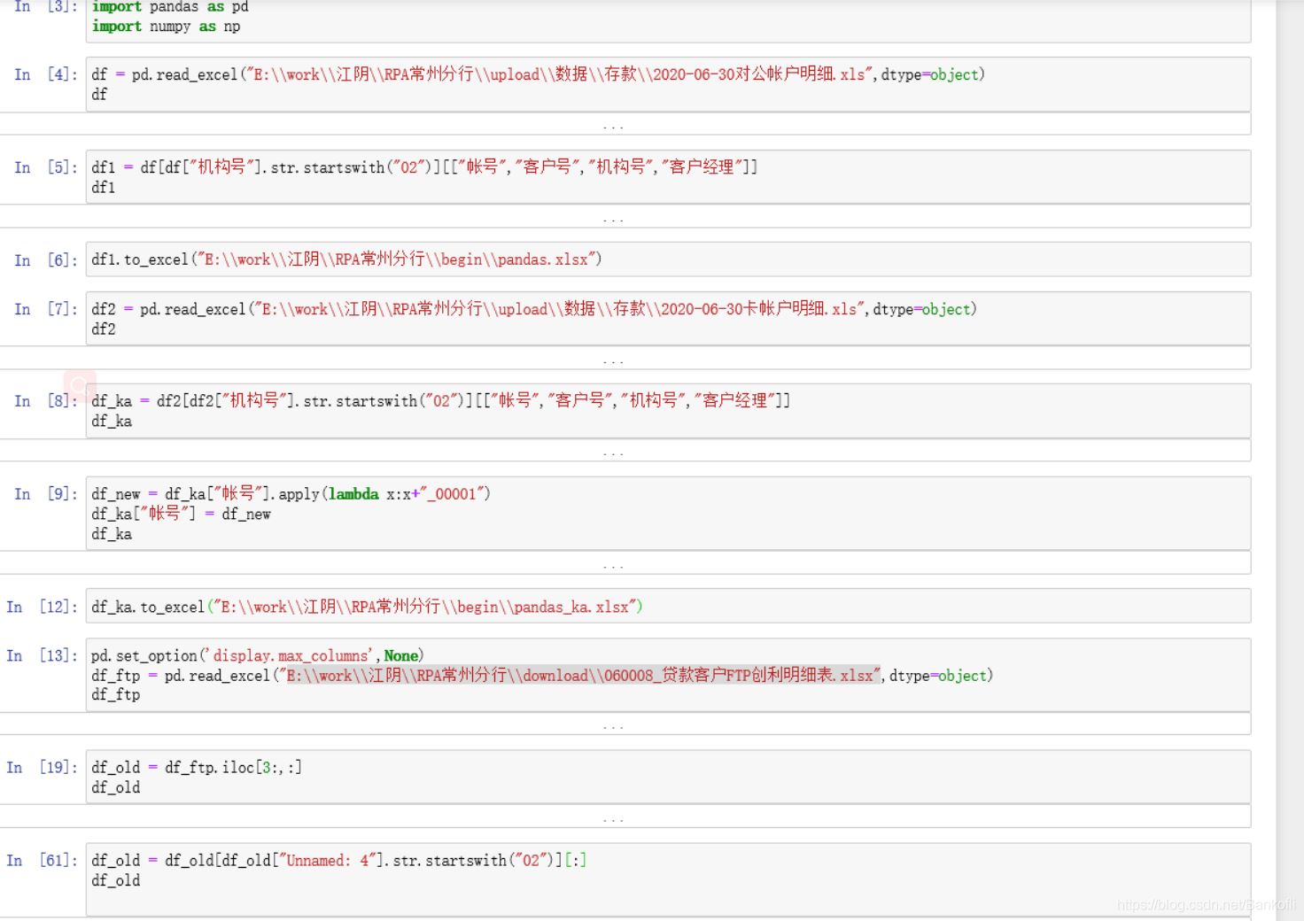Click the In [61] prompt label
Viewport: 1304px width, 921px height.
(x=42, y=860)
